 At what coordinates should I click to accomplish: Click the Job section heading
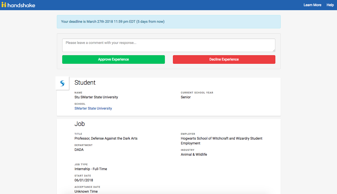tap(80, 124)
